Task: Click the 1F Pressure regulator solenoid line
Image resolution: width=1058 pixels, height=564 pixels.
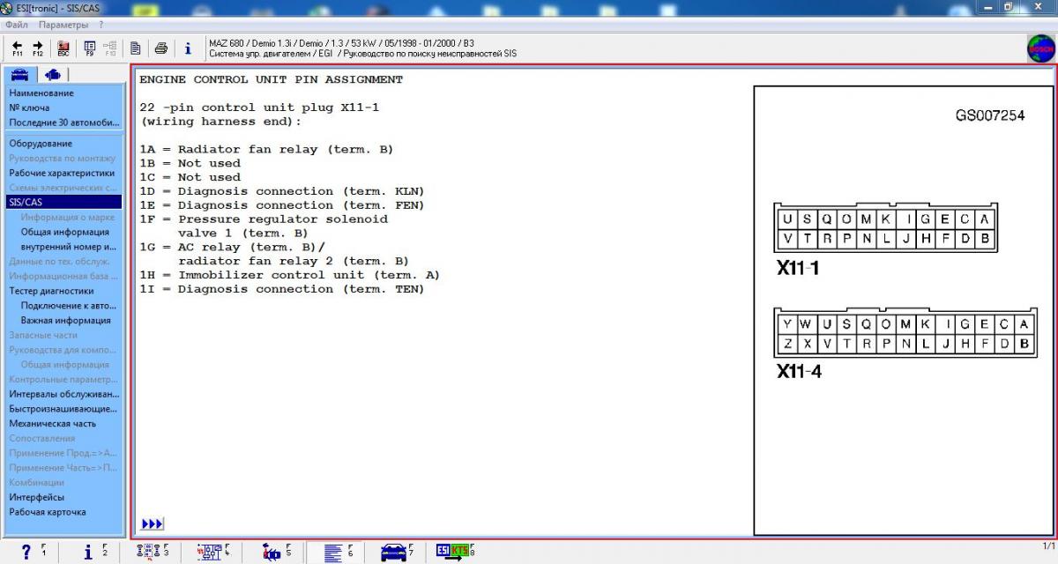Action: pos(264,219)
